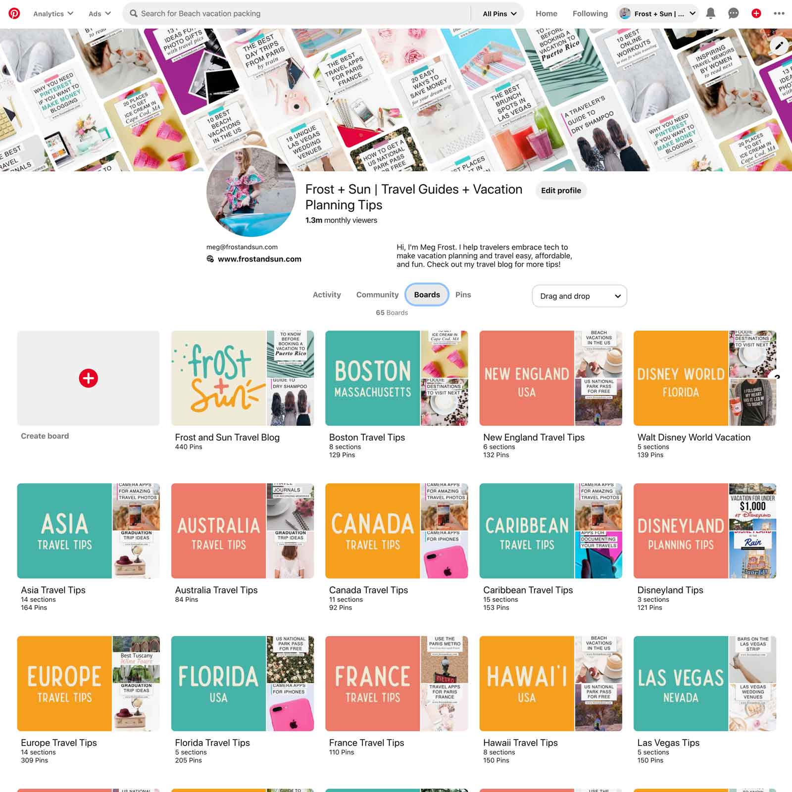Click the Create board label
Image resolution: width=792 pixels, height=792 pixels.
pos(45,436)
